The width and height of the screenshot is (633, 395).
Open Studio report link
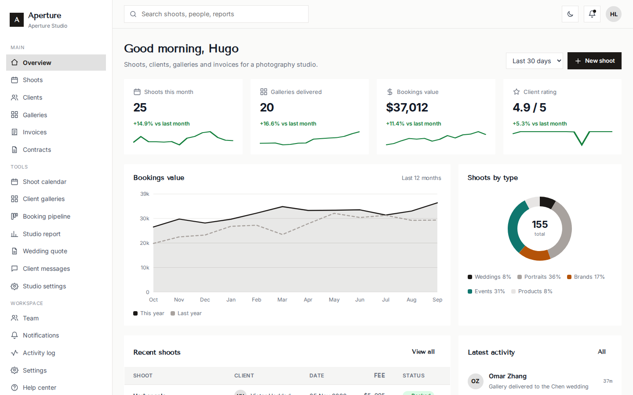(56, 234)
